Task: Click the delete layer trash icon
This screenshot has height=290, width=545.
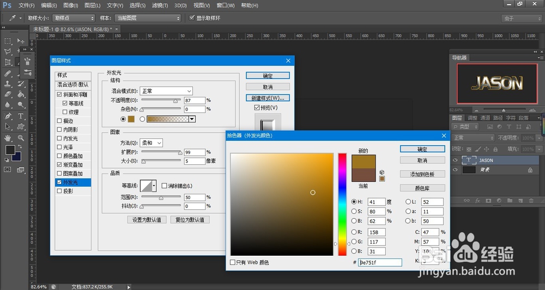Action: point(531,201)
